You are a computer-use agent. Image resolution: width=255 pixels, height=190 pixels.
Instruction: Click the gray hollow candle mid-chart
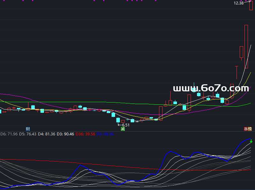tap(161, 113)
